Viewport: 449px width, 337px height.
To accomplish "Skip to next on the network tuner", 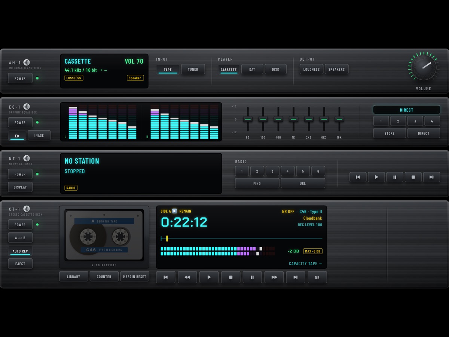I will pos(431,177).
